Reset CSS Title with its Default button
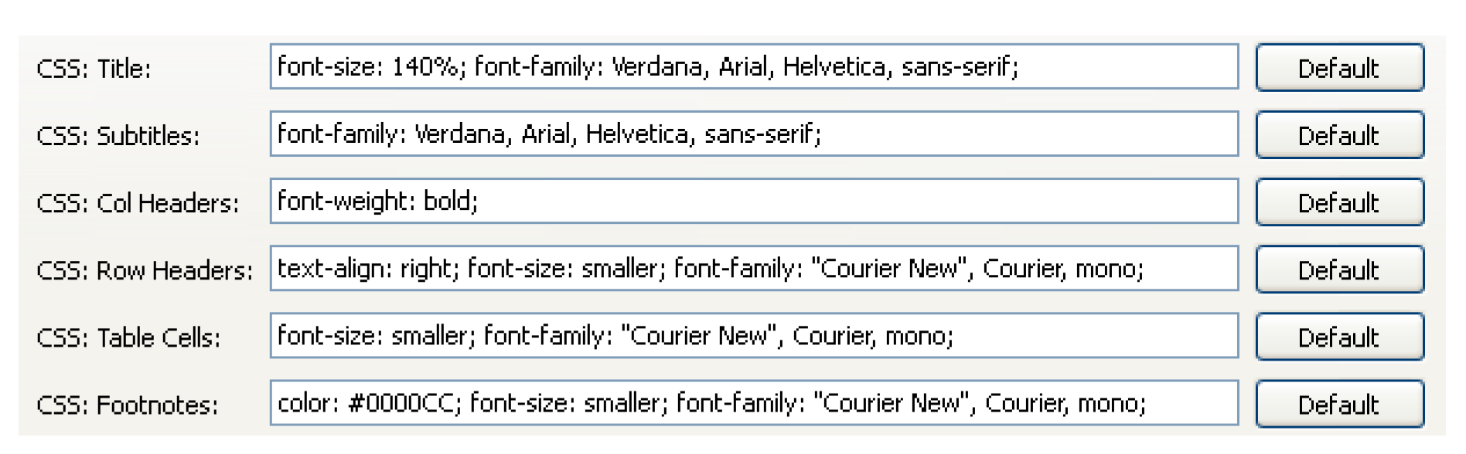This screenshot has width=1466, height=454. tap(1339, 68)
